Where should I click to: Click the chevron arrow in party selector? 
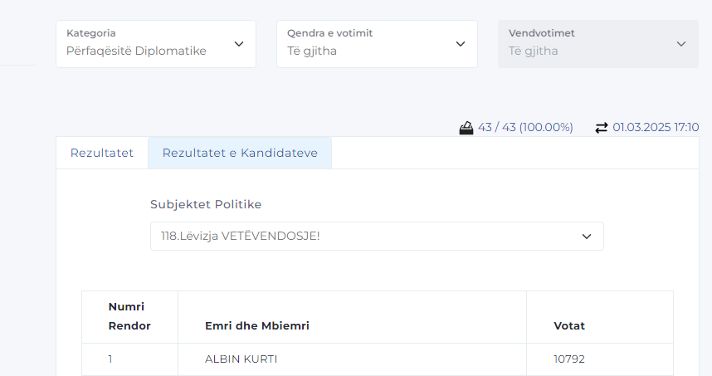pyautogui.click(x=587, y=237)
